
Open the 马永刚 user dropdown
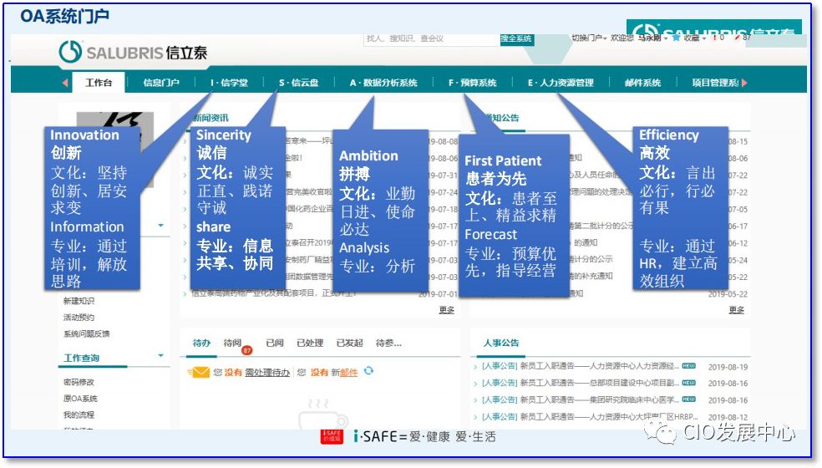[x=652, y=38]
